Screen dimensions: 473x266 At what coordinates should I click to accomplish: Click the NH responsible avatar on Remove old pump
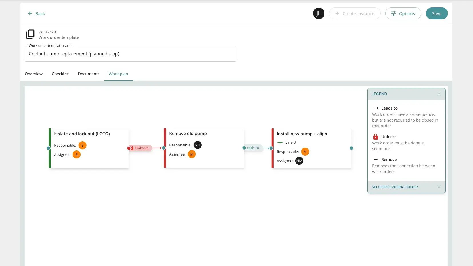[197, 145]
